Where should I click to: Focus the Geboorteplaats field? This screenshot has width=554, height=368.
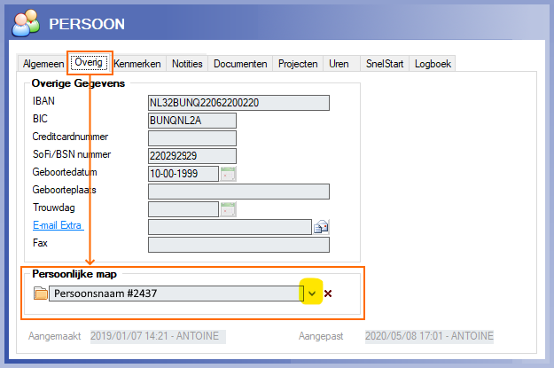(238, 192)
